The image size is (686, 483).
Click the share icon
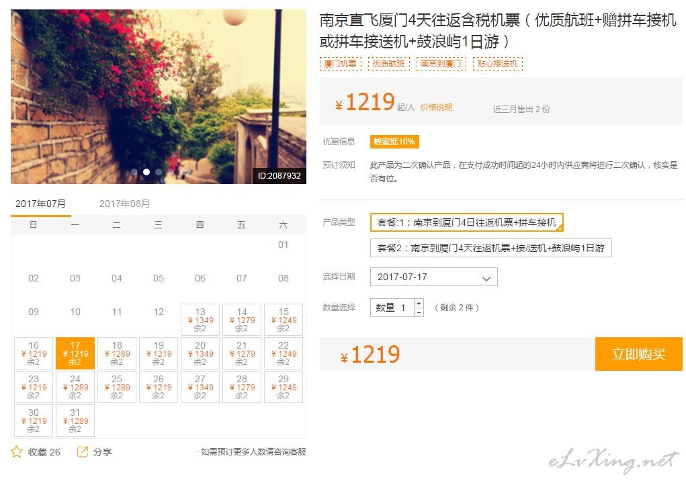tap(82, 451)
